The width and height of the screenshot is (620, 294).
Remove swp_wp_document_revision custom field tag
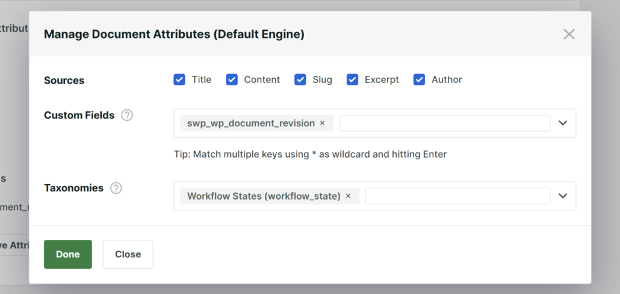click(x=322, y=123)
